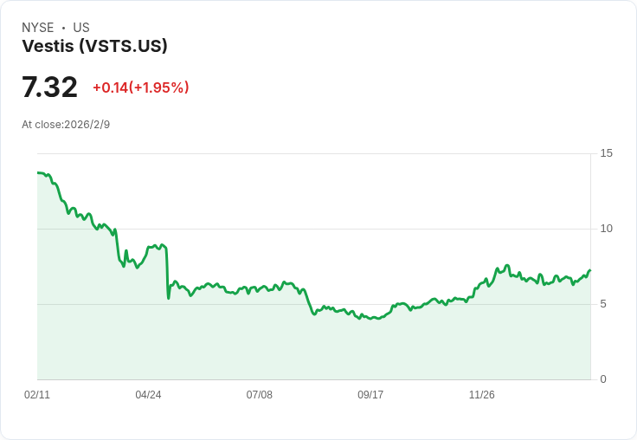Image resolution: width=637 pixels, height=440 pixels.
Task: Click the +0.14(+1.95%) price change
Action: coord(140,87)
